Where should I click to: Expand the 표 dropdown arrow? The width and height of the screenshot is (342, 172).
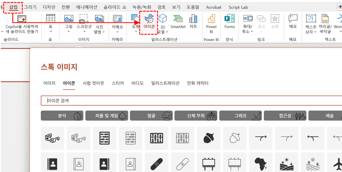(x=51, y=32)
